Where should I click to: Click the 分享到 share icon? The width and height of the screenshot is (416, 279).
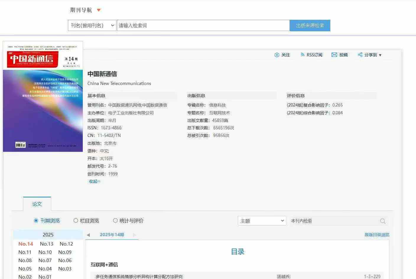(360, 55)
